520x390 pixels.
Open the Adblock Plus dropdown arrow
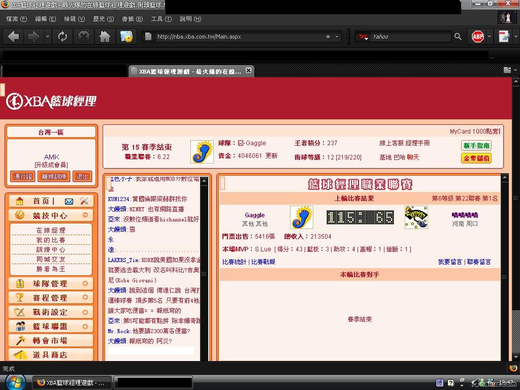[x=490, y=37]
